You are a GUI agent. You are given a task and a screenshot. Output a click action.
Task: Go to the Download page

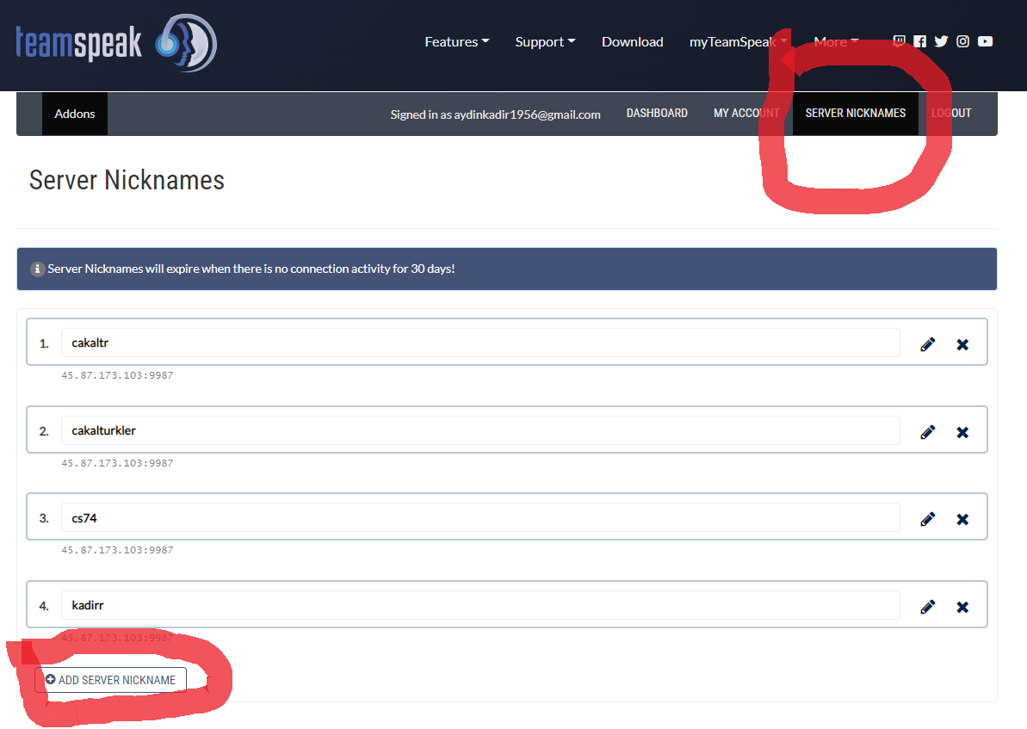coord(632,42)
